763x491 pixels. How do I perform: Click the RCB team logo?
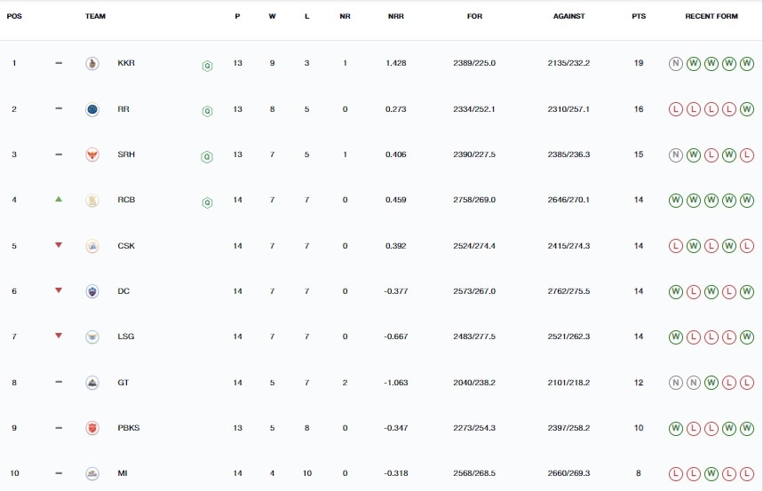pyautogui.click(x=92, y=200)
